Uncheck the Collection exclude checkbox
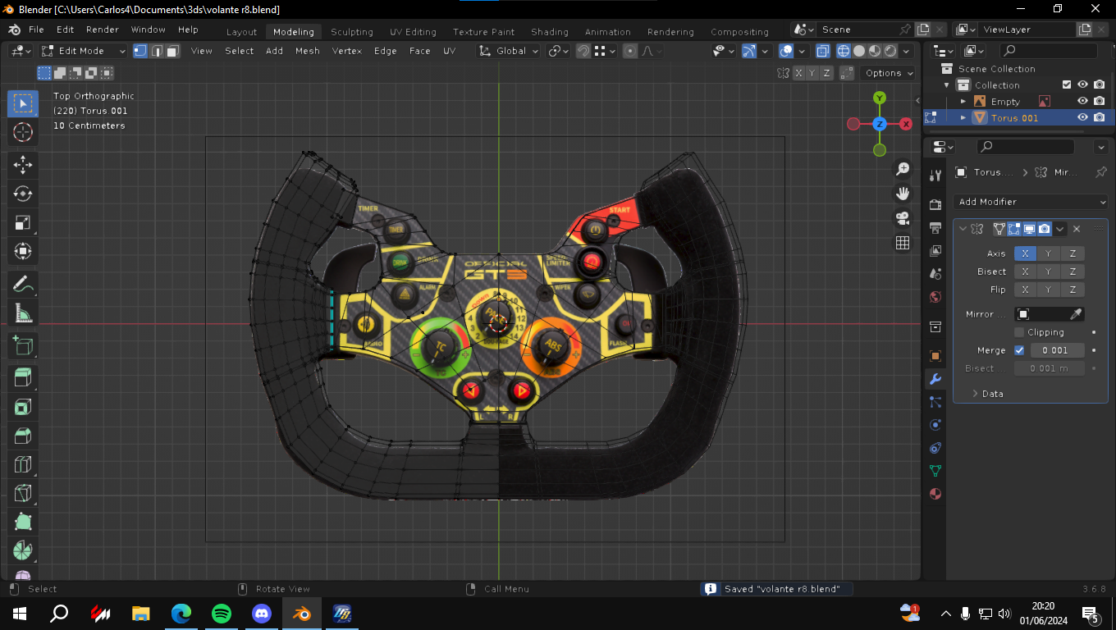The image size is (1116, 630). 1067,84
